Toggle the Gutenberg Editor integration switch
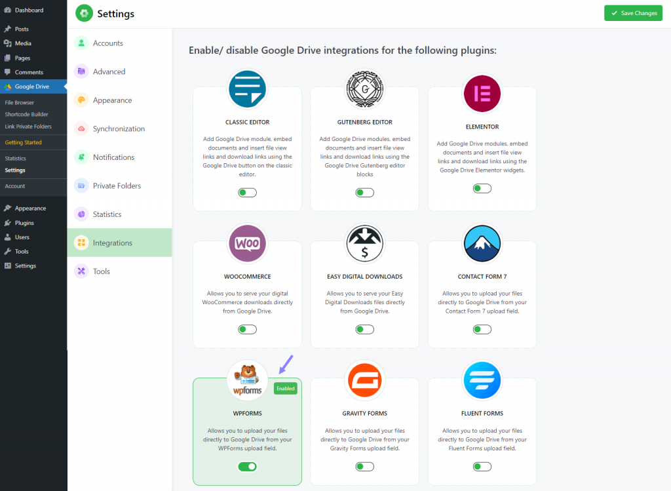This screenshot has height=491, width=671. (x=364, y=193)
